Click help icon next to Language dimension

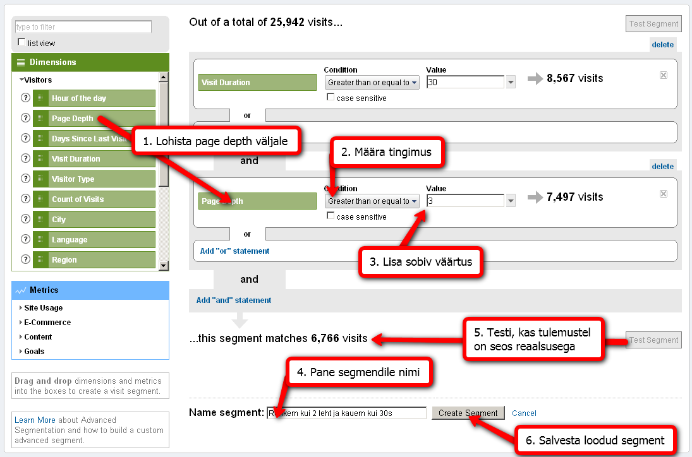(x=26, y=240)
